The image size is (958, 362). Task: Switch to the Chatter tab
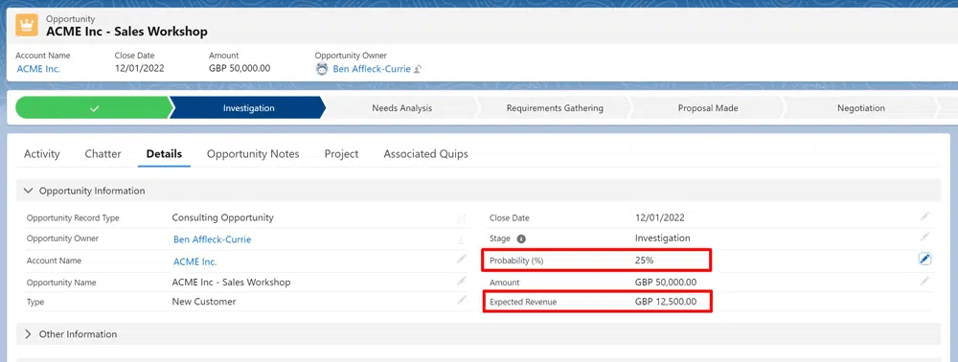pos(103,154)
